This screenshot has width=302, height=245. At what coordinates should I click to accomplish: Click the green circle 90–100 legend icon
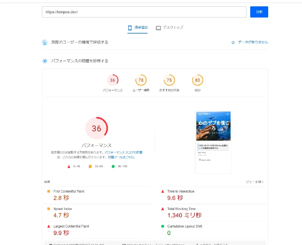113,166
